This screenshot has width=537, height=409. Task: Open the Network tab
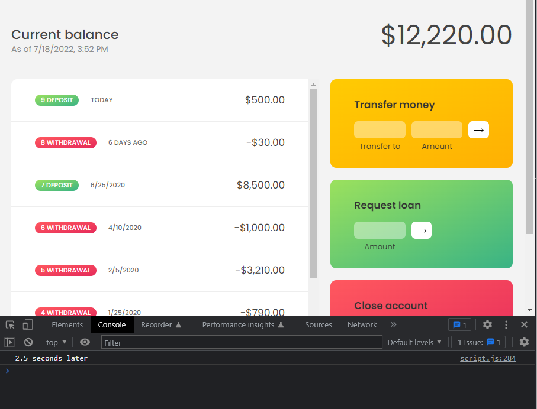[362, 324]
